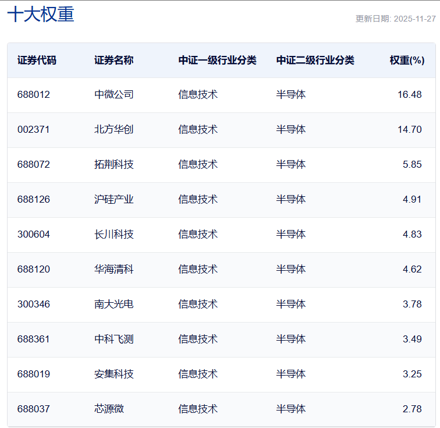Click the 证券代码 column header
The image size is (440, 428).
pos(37,60)
